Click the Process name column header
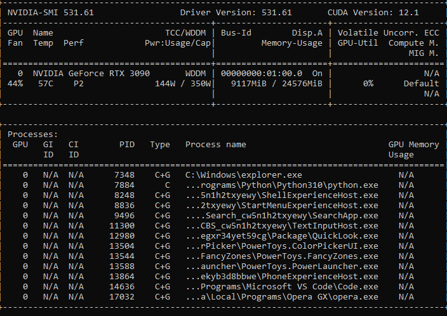 215,145
